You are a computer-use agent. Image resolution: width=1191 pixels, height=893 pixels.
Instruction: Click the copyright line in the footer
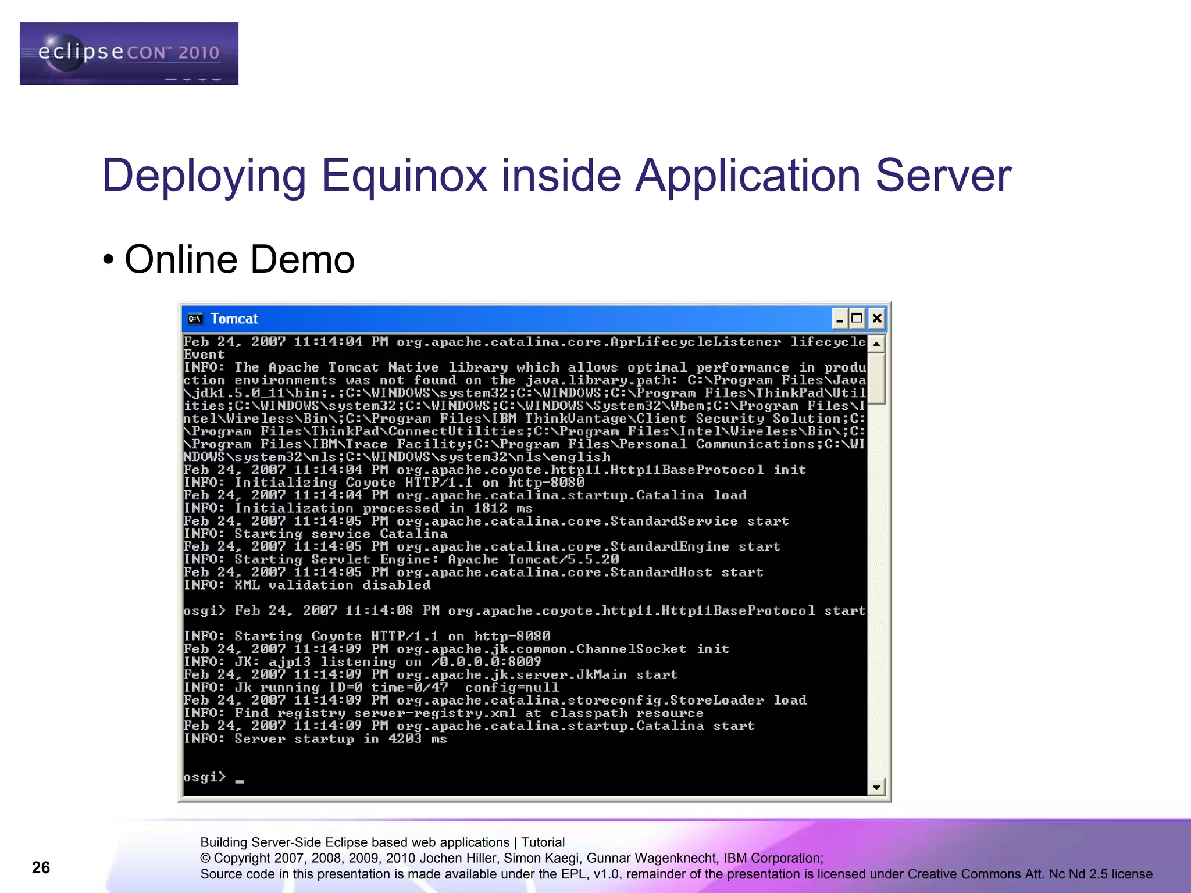click(512, 858)
